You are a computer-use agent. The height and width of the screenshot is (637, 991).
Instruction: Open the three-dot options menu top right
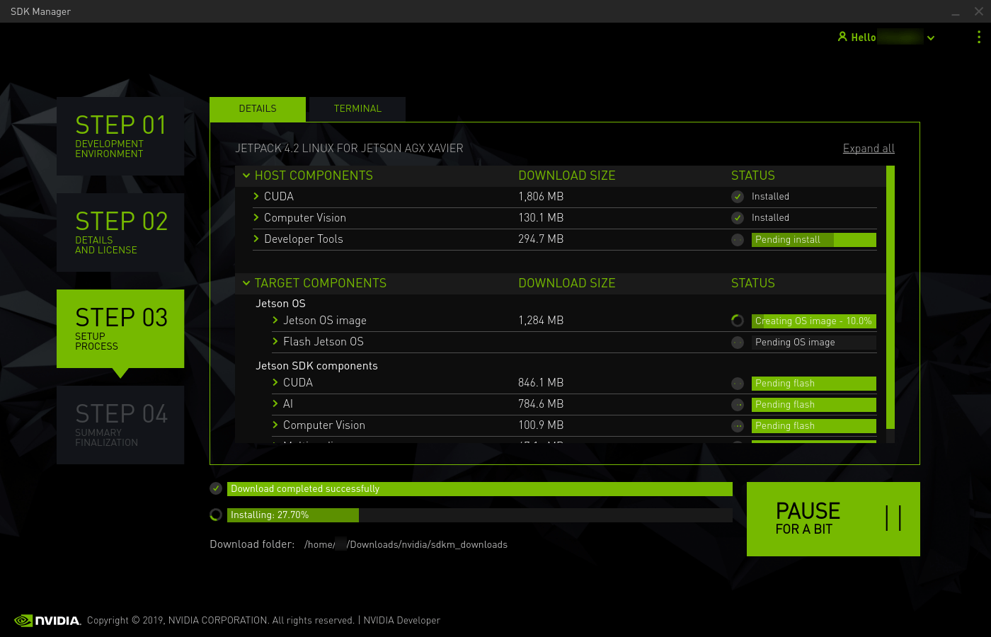[x=979, y=37]
